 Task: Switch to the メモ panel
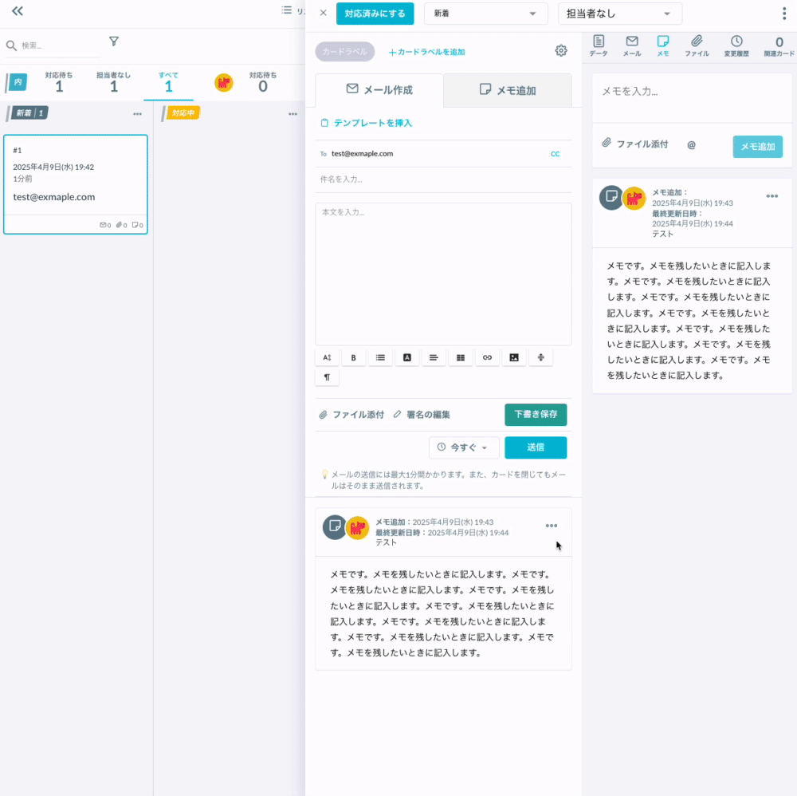(663, 45)
